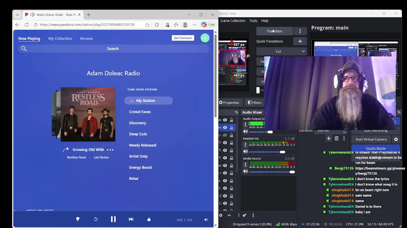Click the OBS Transition button
This screenshot has width=407, height=228.
tap(274, 31)
